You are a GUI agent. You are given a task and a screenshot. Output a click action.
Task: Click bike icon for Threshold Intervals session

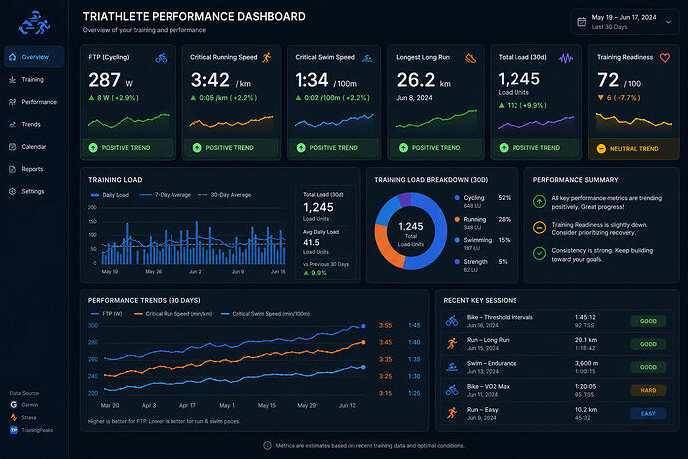click(x=452, y=321)
